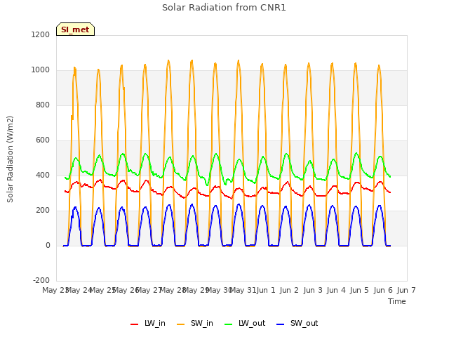Click the green LW_out legend color marker
This screenshot has height=337, width=449.
pyautogui.click(x=229, y=324)
